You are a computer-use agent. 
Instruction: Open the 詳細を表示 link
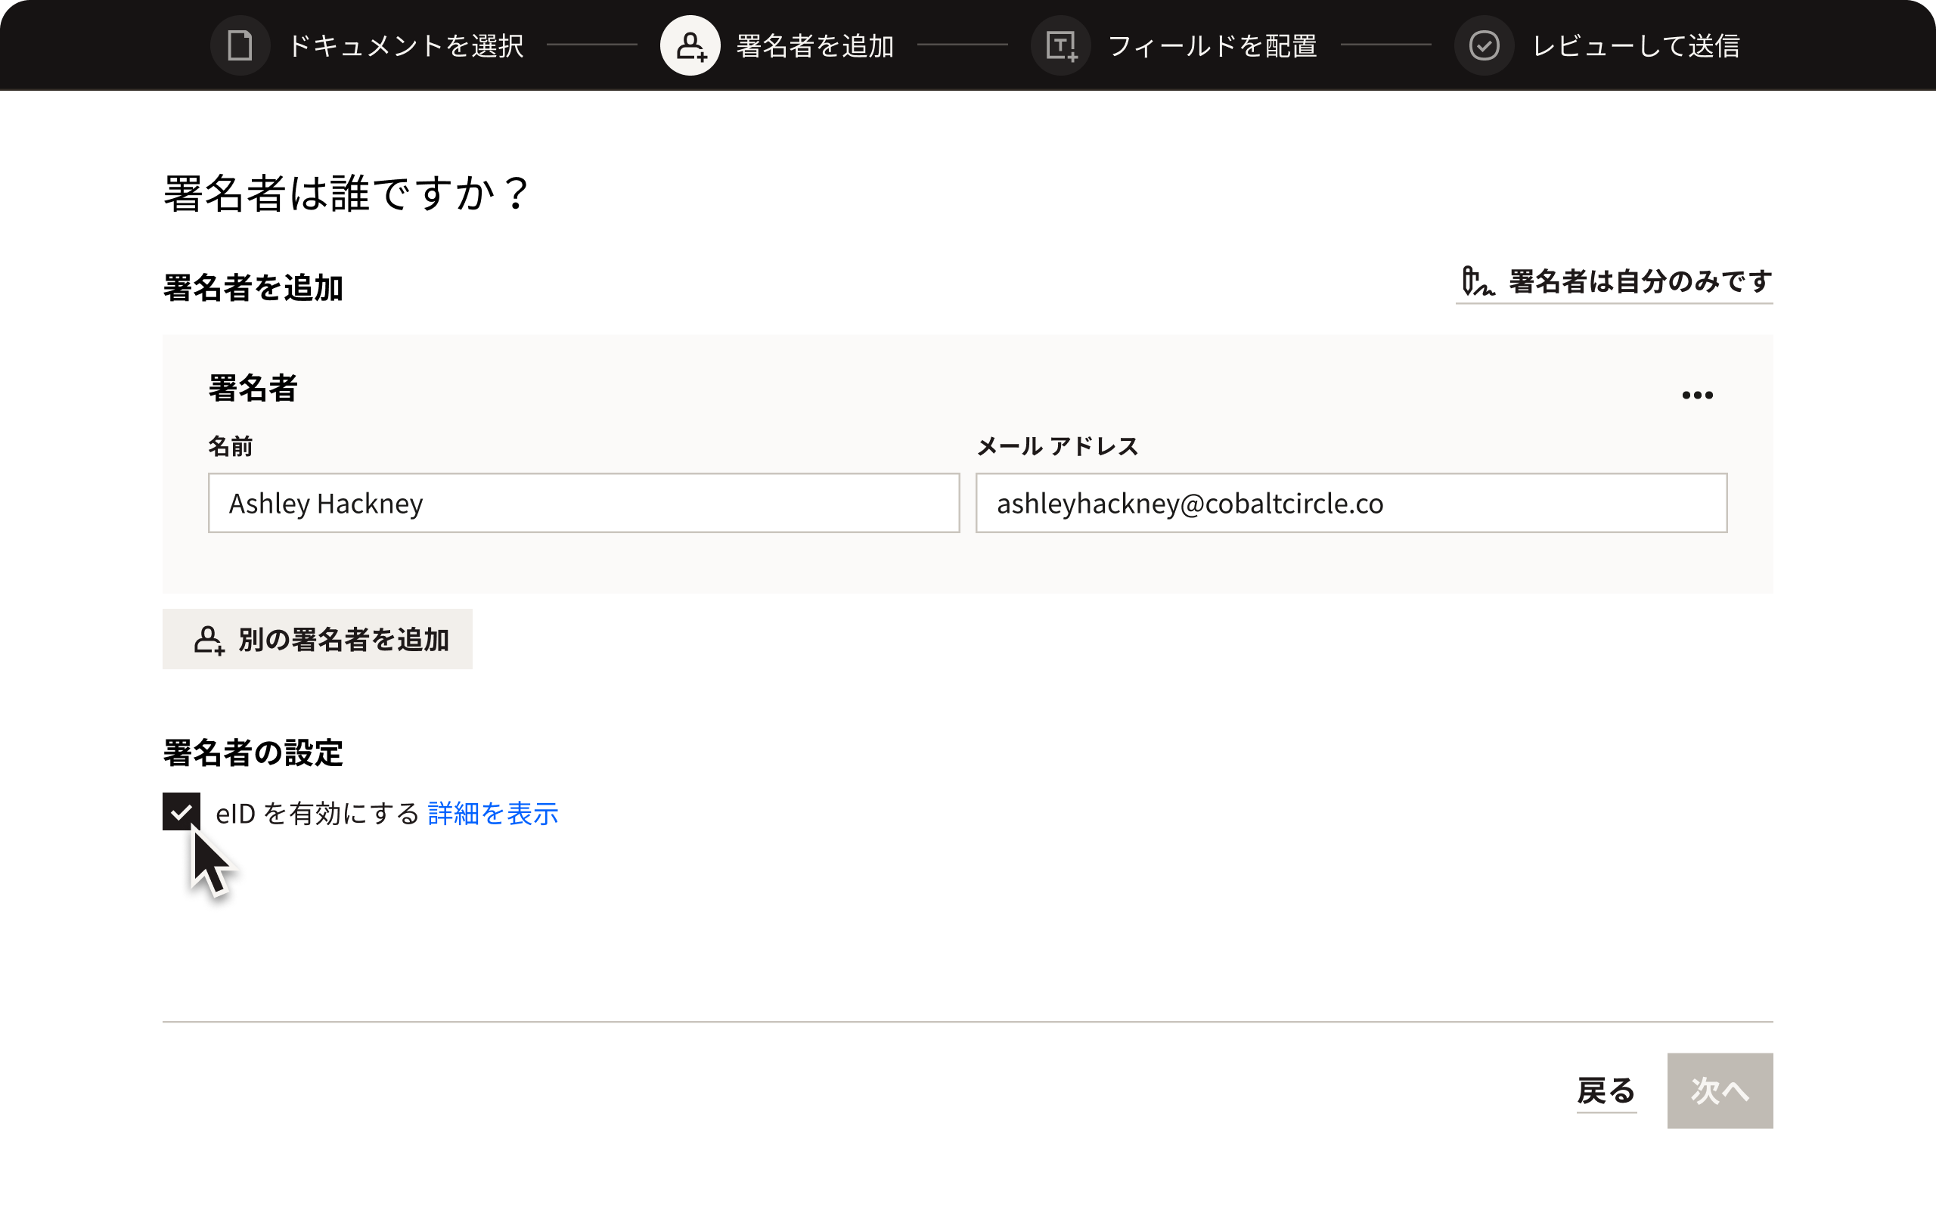point(493,813)
